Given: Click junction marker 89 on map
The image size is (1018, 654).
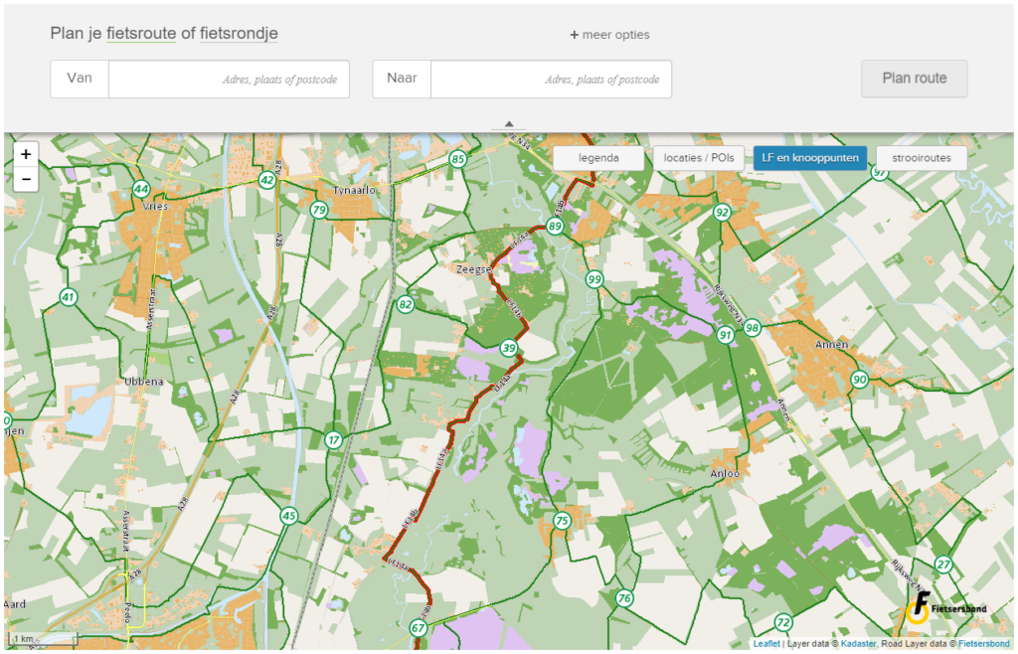Looking at the screenshot, I should click(555, 227).
